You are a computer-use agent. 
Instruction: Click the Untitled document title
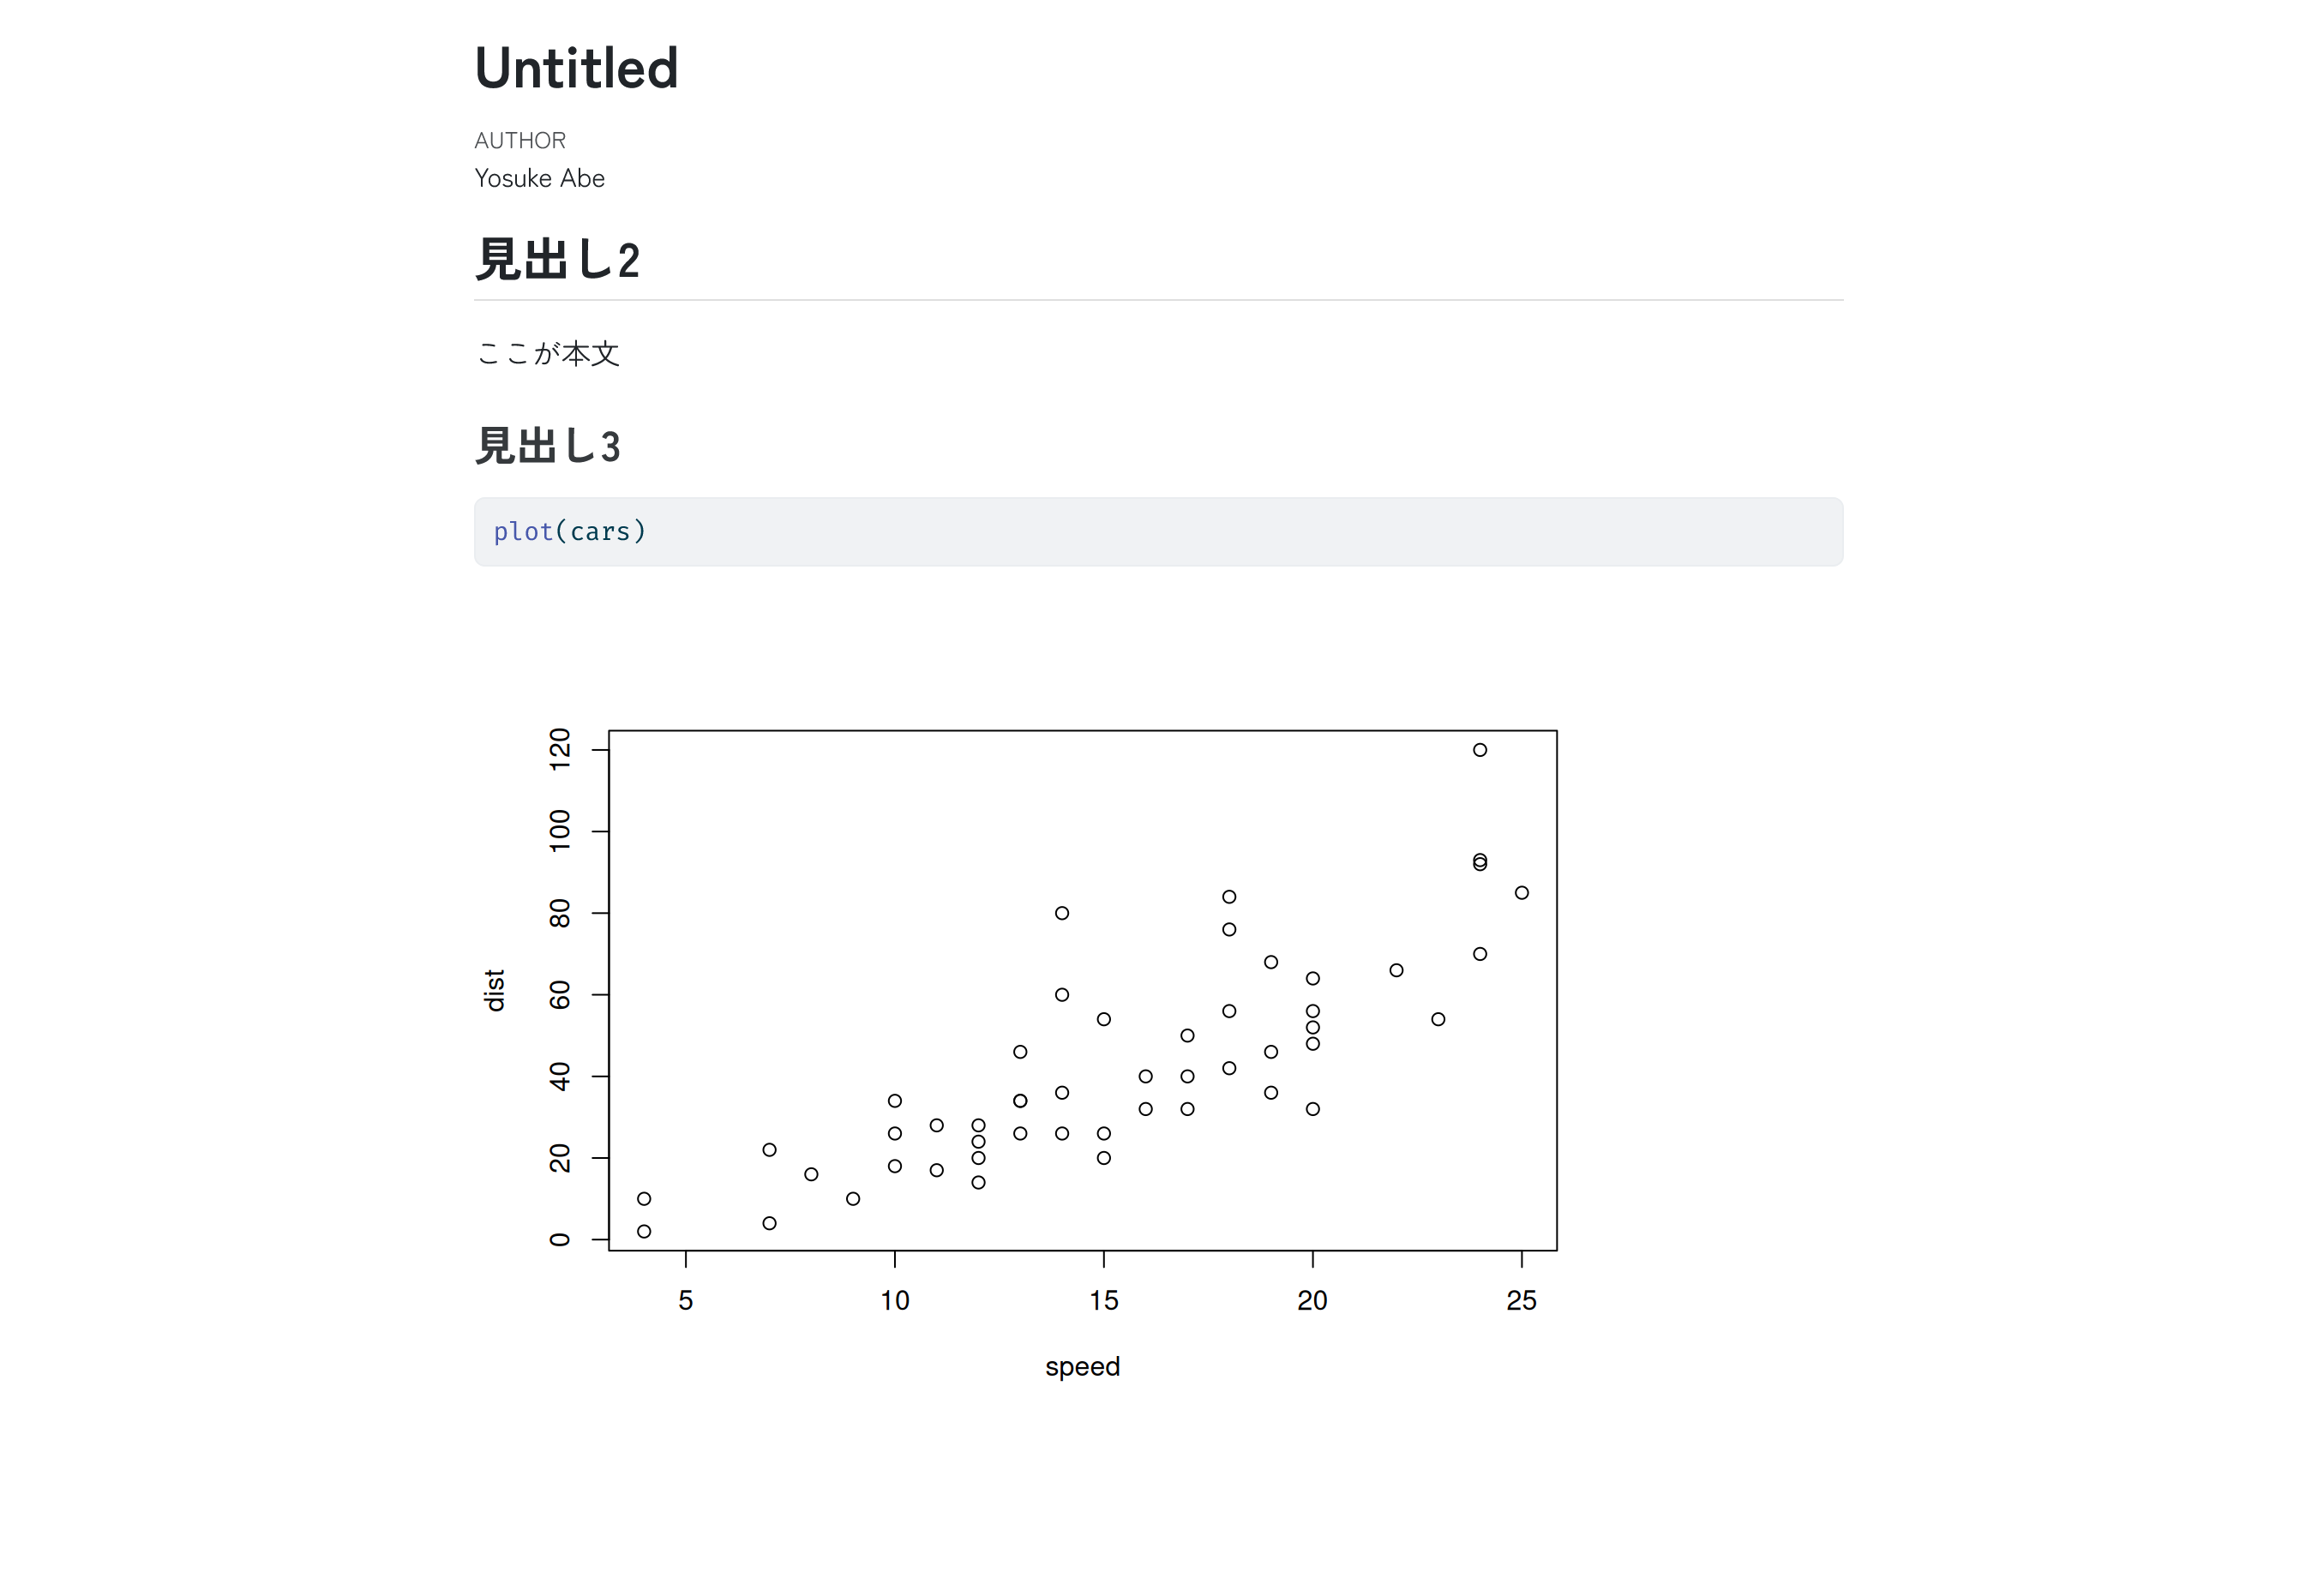pos(576,68)
